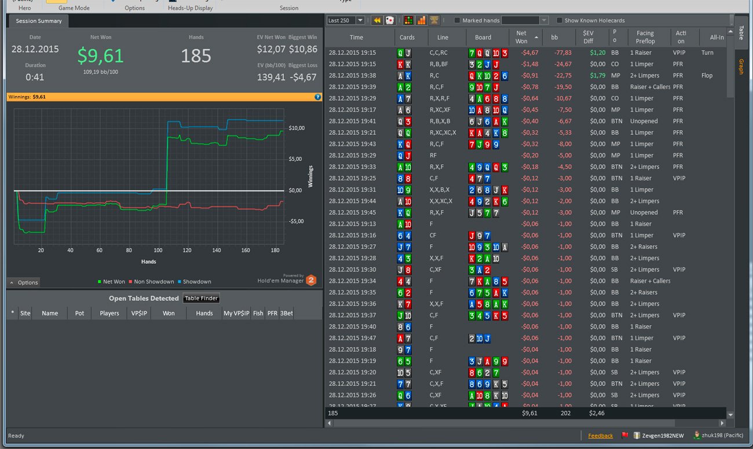Click the Non Showdown red legend swatch

click(130, 282)
